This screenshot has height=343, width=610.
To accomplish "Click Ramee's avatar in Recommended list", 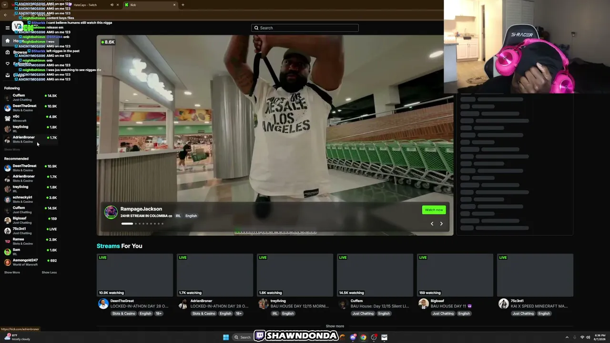I will pos(8,242).
